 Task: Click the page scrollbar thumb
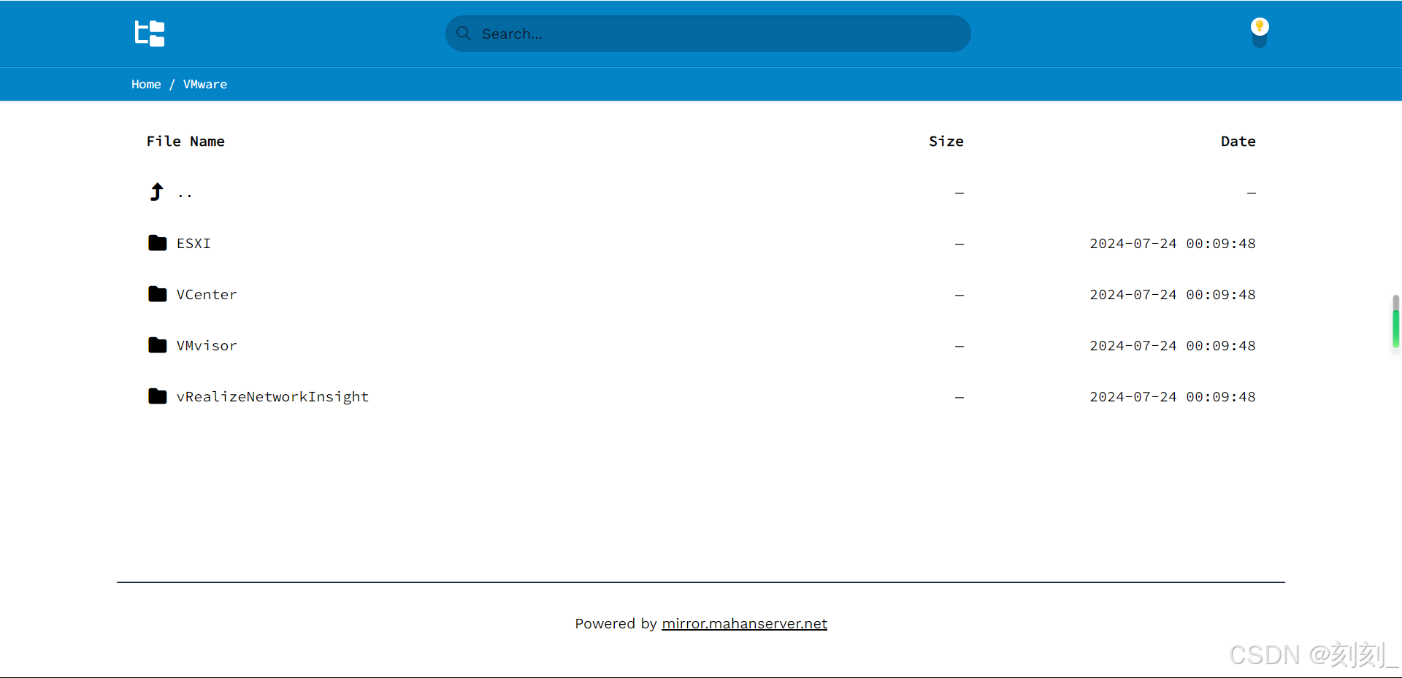tap(1395, 322)
